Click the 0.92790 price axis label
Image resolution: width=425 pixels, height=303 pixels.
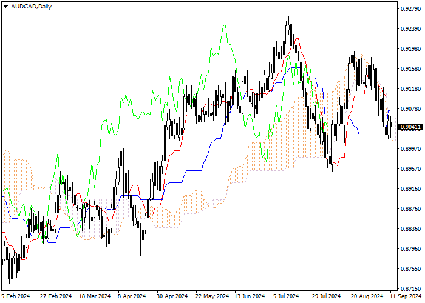pyautogui.click(x=410, y=9)
